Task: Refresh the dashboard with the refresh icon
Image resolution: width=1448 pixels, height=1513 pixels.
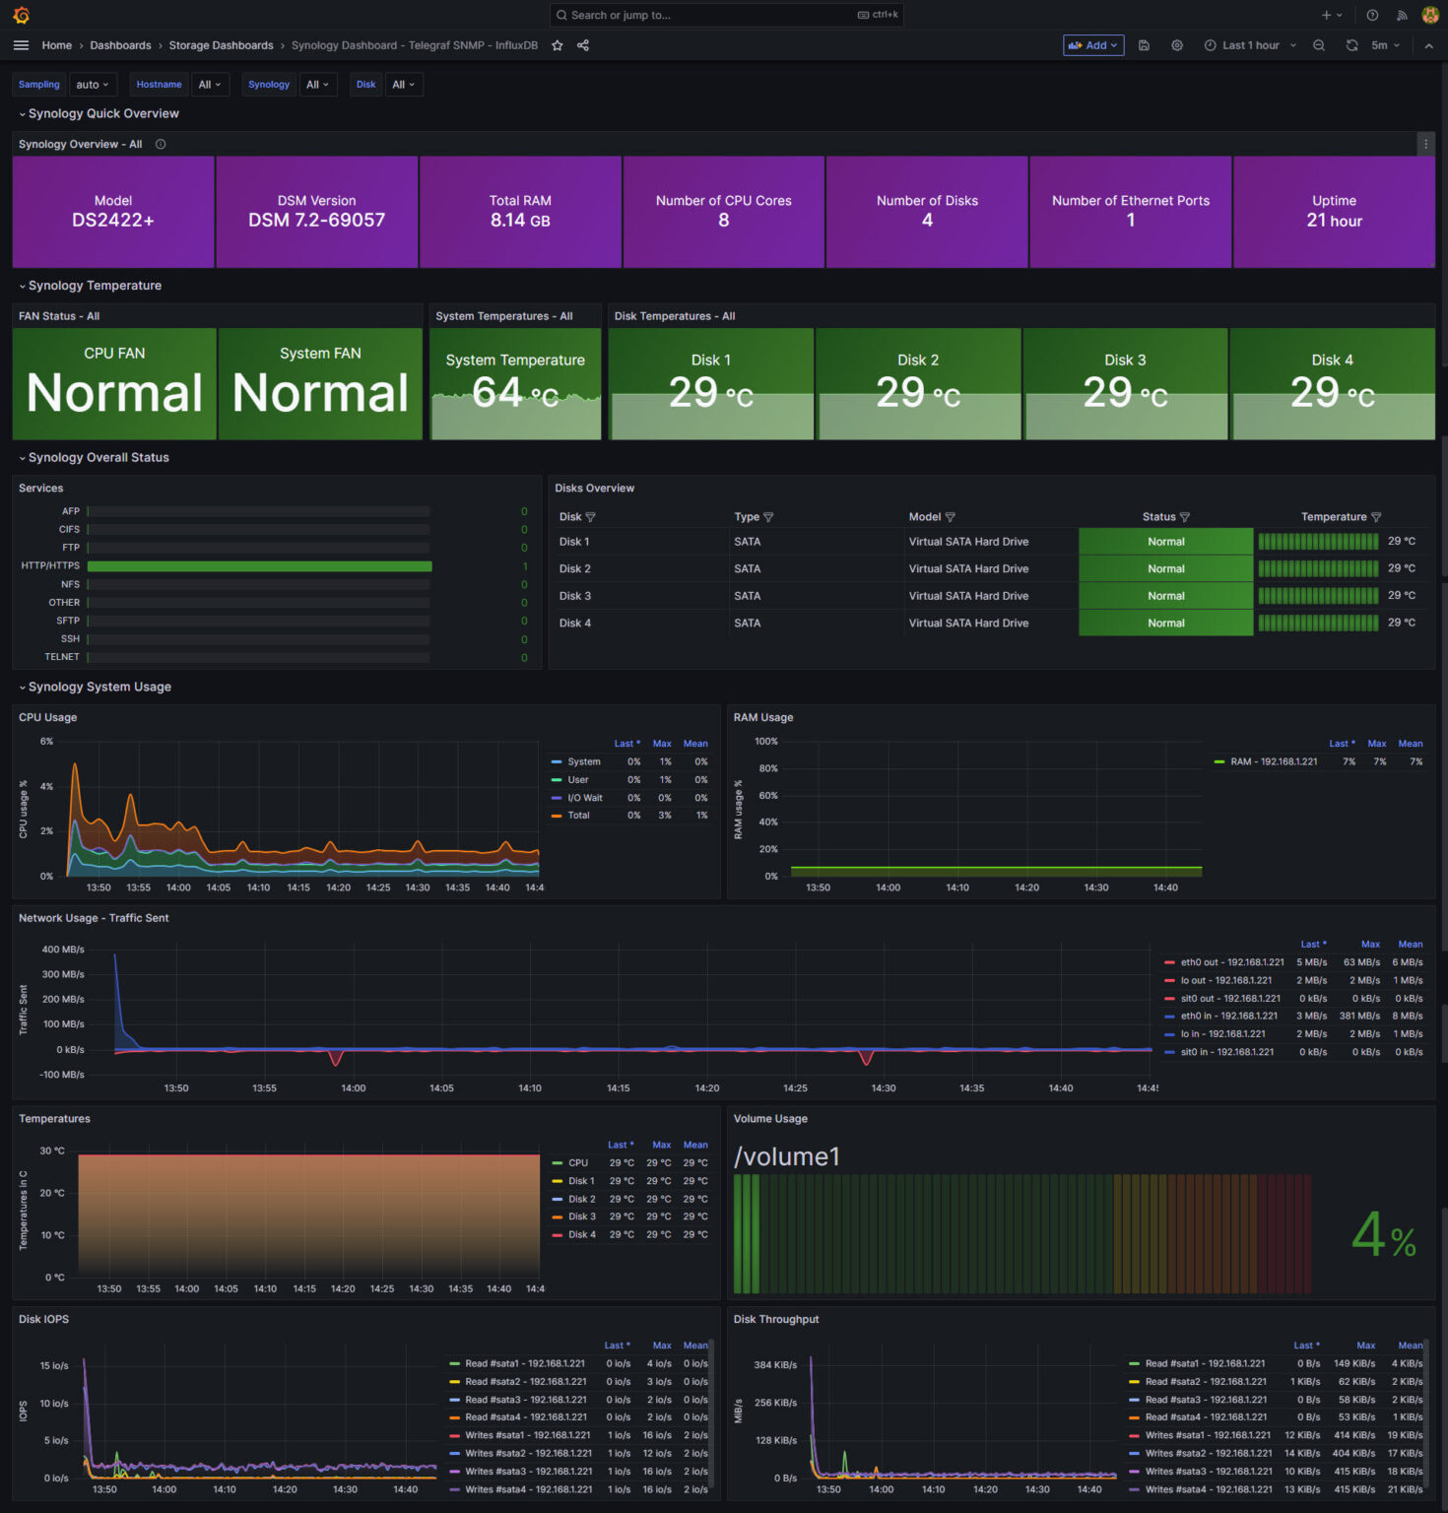Action: [1352, 45]
